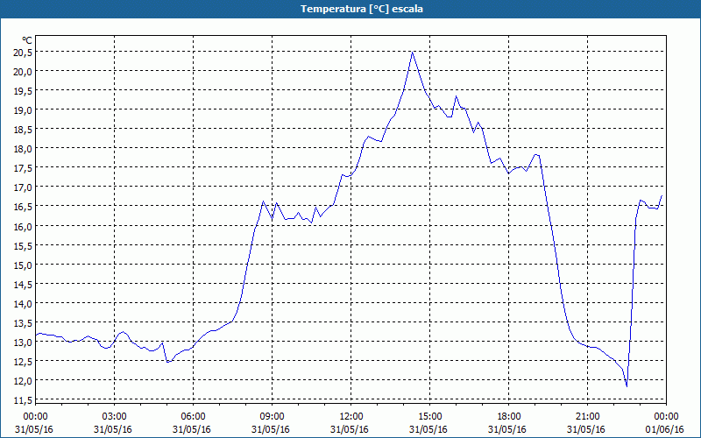Click the 11,5 y-axis label
This screenshot has width=701, height=438.
[24, 400]
